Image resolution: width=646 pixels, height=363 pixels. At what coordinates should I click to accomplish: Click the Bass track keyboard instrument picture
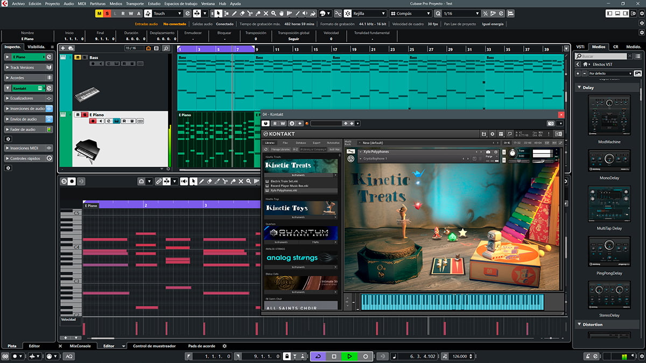87,95
